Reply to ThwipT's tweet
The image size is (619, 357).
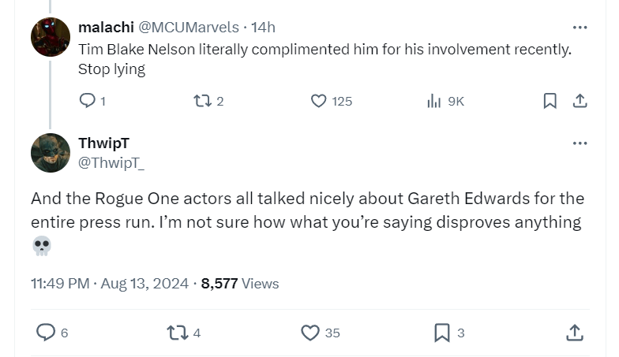pyautogui.click(x=47, y=333)
